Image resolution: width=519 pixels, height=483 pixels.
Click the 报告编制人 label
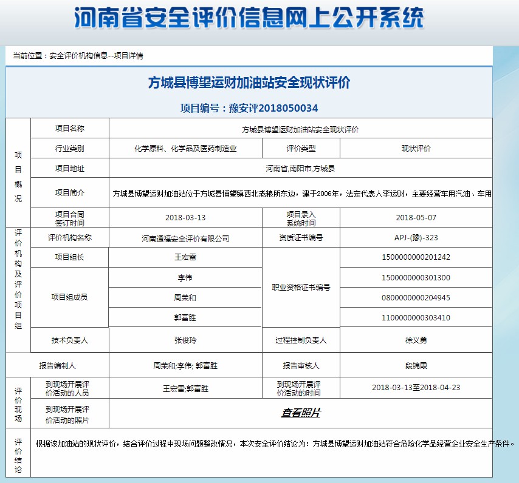click(x=57, y=366)
